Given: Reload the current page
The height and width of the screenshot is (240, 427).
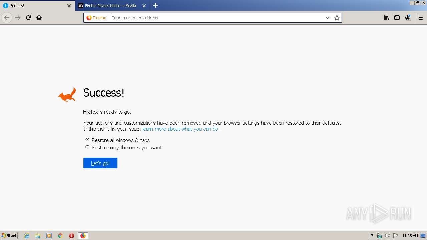Looking at the screenshot, I should [x=28, y=18].
